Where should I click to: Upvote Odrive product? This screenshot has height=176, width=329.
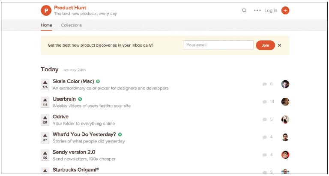pyautogui.click(x=45, y=120)
